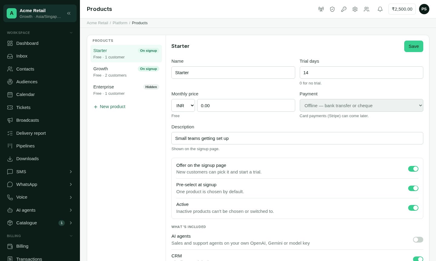436x261 pixels.
Task: Open Contacts in the sidebar
Action: point(40,69)
